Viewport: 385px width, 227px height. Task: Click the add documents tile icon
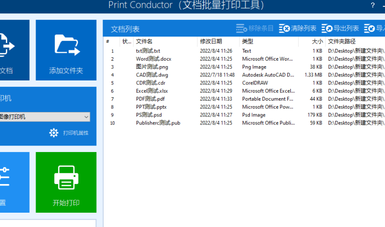7,45
